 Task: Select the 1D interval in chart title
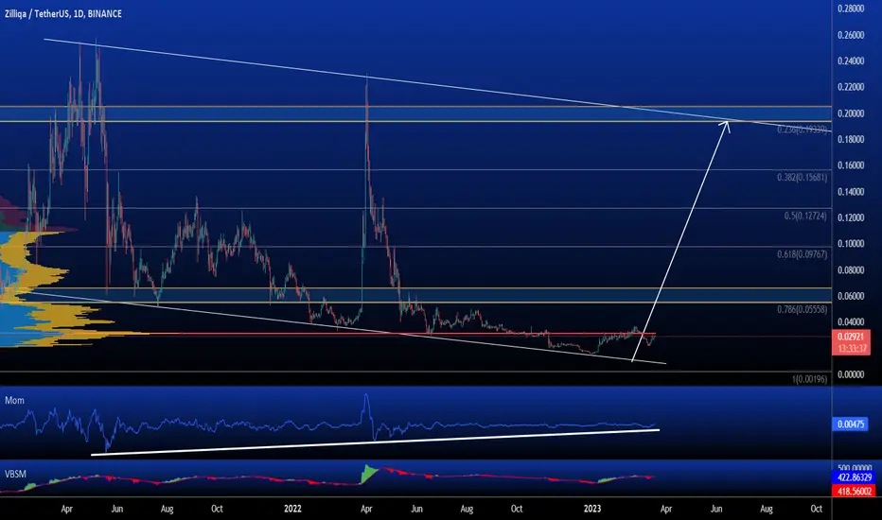79,13
